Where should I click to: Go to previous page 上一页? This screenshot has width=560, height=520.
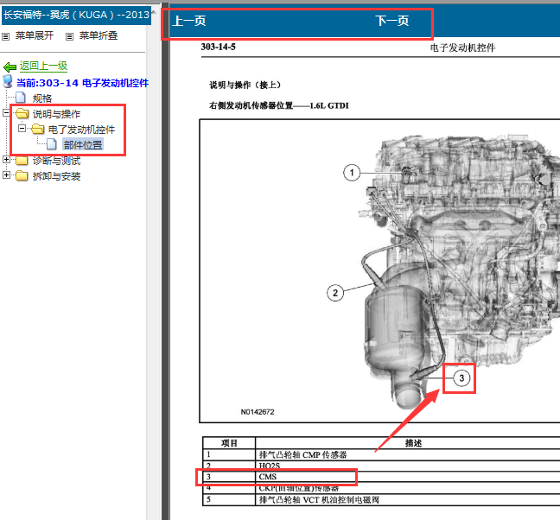189,21
